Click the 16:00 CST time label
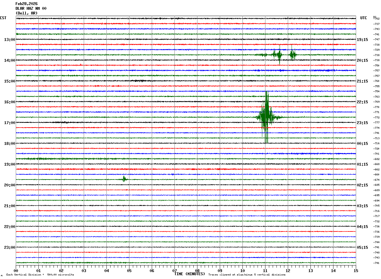 point(9,102)
